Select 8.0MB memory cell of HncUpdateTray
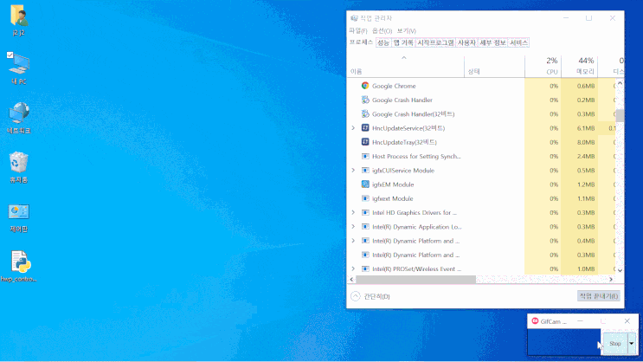Screen dimensions: 643x362 coord(579,142)
